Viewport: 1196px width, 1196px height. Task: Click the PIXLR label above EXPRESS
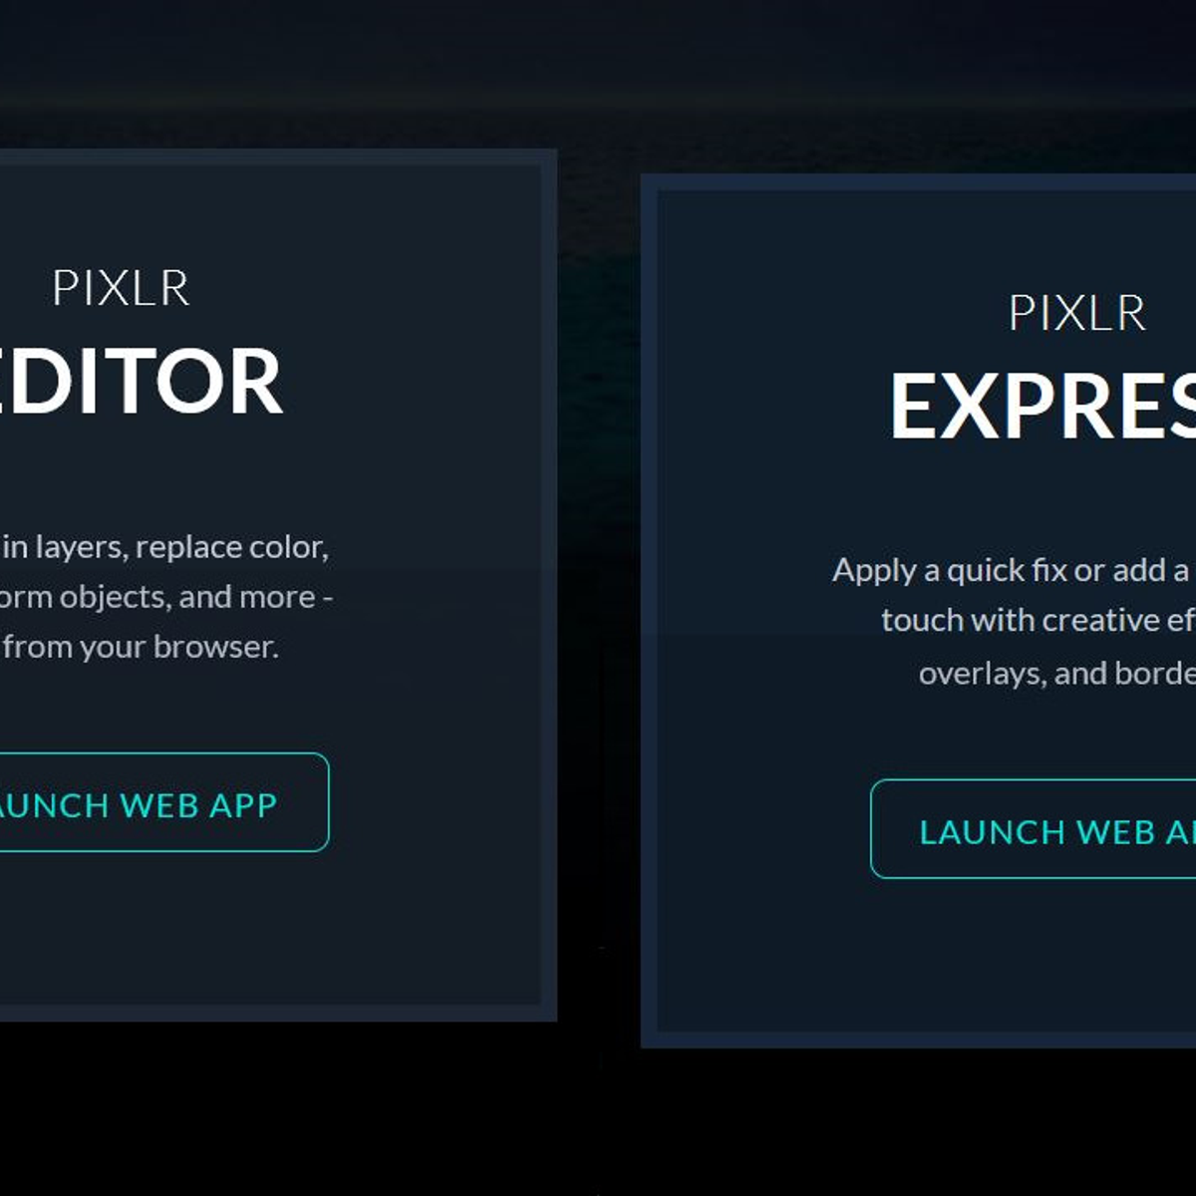(x=1077, y=313)
